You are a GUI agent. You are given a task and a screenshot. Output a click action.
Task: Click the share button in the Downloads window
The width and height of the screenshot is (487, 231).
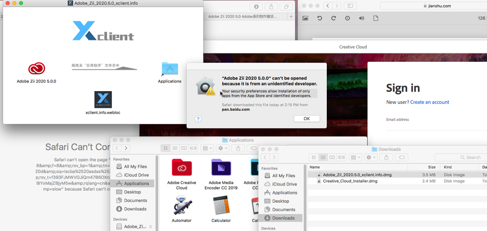[386, 157]
